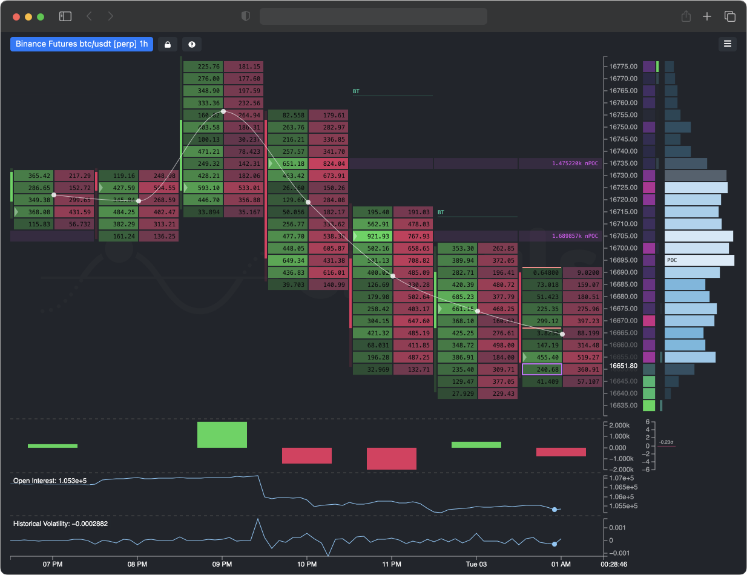
Task: Open the chart options hamburger menu
Action: (728, 44)
